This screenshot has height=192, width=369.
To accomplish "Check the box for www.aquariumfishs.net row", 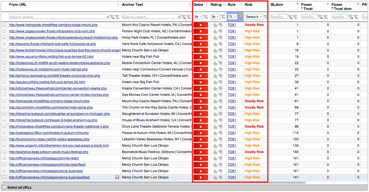I will coord(5,56).
